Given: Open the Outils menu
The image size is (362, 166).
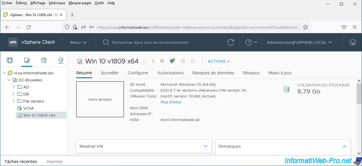Looking at the screenshot, I should [x=99, y=3].
